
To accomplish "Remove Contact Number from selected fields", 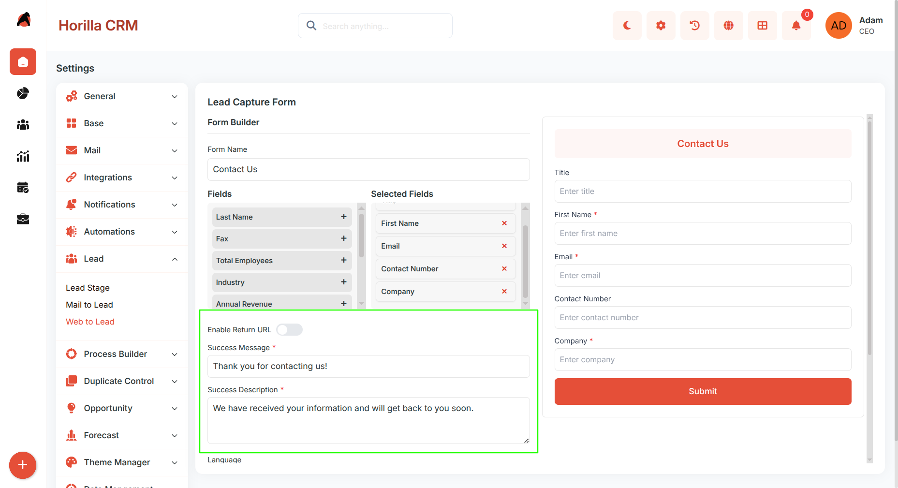I will [504, 268].
